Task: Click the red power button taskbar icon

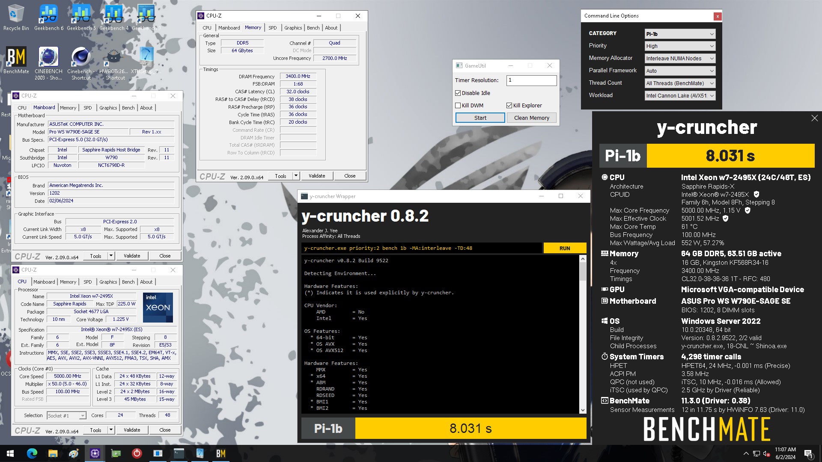Action: pos(137,453)
